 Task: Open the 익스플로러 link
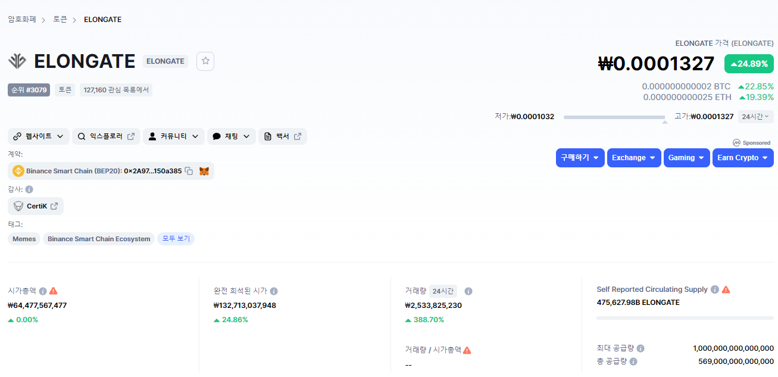[x=106, y=136]
